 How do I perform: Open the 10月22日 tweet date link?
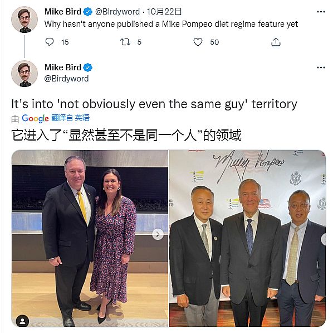point(164,12)
